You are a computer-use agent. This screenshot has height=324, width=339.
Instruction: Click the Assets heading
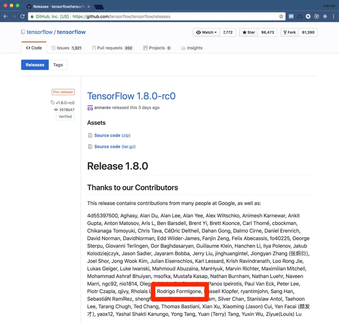click(x=96, y=123)
